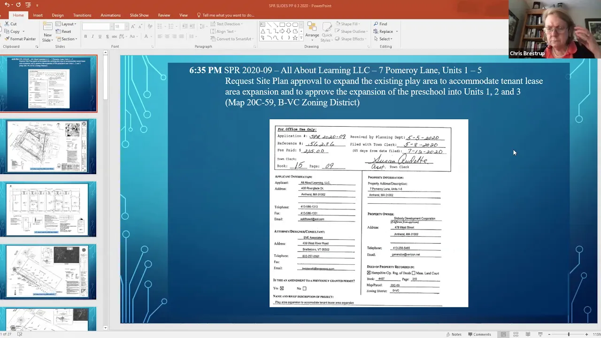Select the Text Box shape in gallery
The width and height of the screenshot is (601, 338).
(x=262, y=25)
